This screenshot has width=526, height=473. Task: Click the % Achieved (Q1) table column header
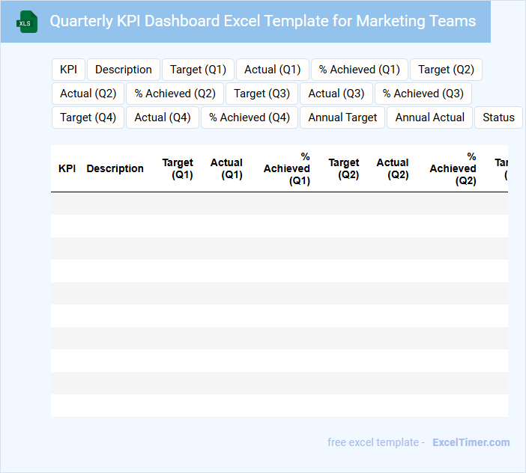tap(287, 168)
